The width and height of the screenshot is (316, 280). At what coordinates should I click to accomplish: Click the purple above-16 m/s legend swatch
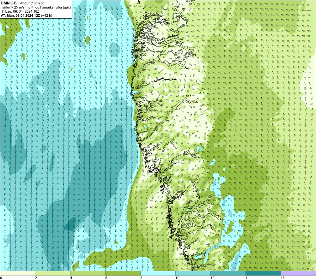[298, 273]
